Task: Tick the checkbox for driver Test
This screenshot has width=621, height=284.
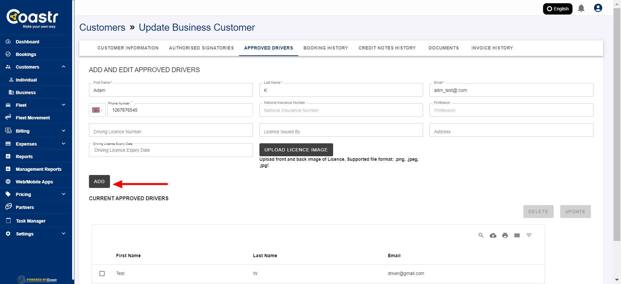Action: (x=102, y=274)
